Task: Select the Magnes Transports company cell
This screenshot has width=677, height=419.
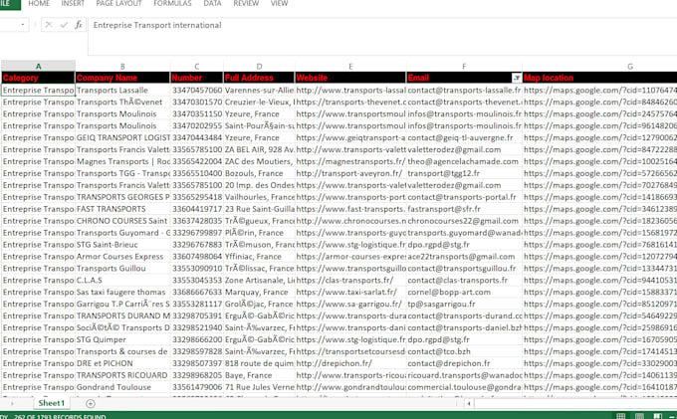Action: point(122,161)
